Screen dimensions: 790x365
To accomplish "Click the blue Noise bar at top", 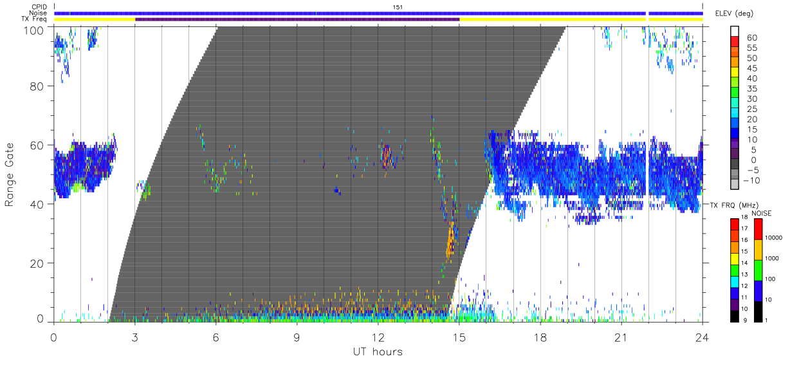I will [x=378, y=13].
